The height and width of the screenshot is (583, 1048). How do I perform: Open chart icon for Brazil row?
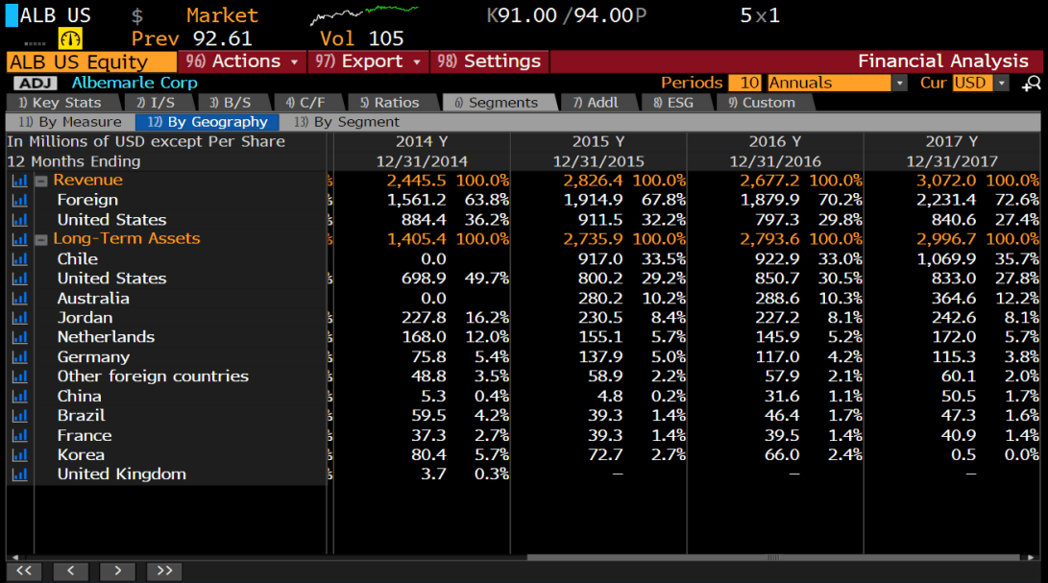pos(20,415)
